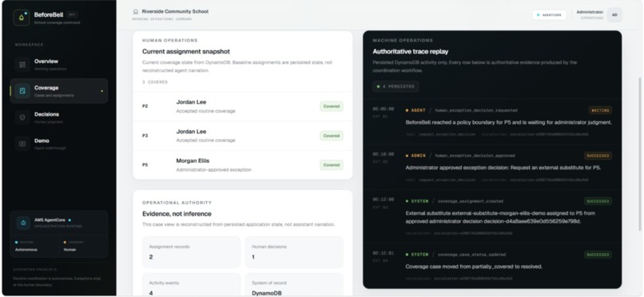Screen dimensions: 644x297
Task: Click the page's vertical scrollbar
Action: (x=640, y=154)
